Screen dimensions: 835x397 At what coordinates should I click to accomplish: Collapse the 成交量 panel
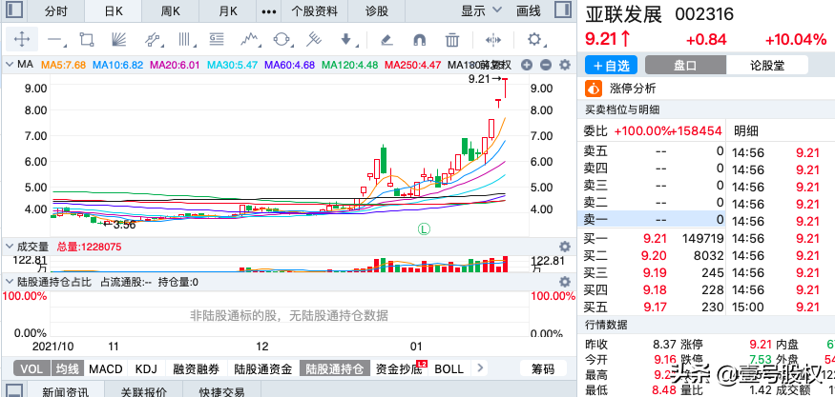click(10, 247)
